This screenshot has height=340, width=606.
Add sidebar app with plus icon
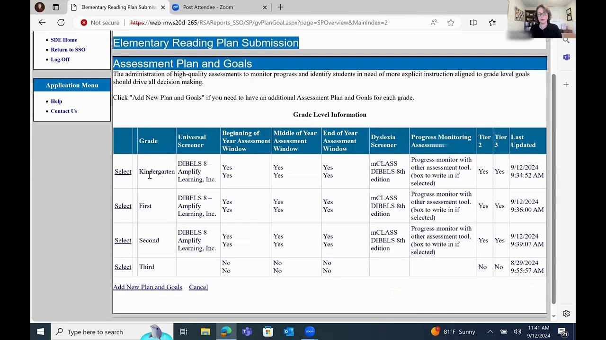click(566, 84)
